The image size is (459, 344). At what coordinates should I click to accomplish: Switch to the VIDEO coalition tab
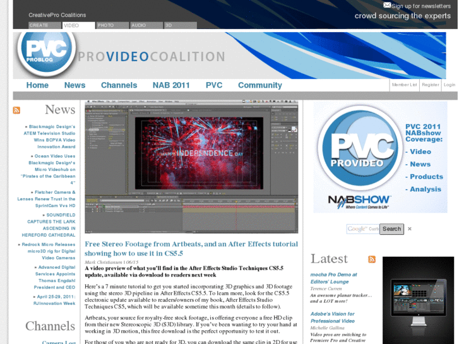coord(79,25)
